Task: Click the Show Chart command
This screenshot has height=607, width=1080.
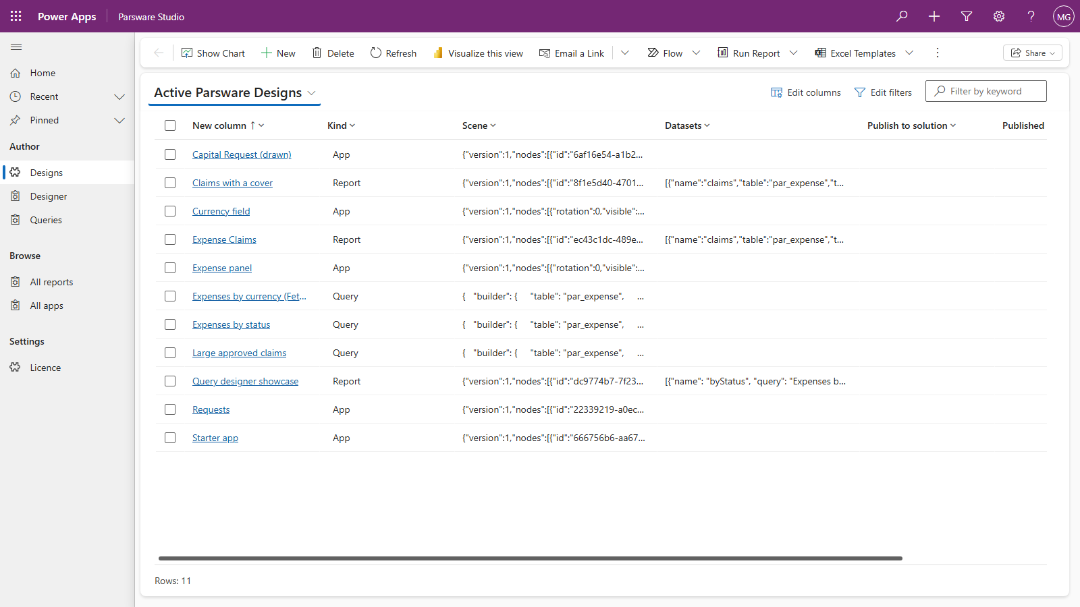Action: pyautogui.click(x=213, y=53)
